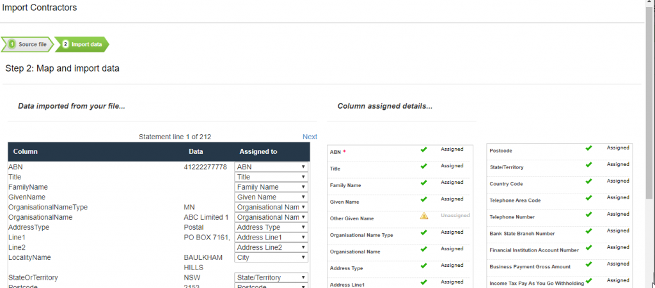The image size is (655, 288).
Task: Go back to Source file step
Action: point(27,44)
